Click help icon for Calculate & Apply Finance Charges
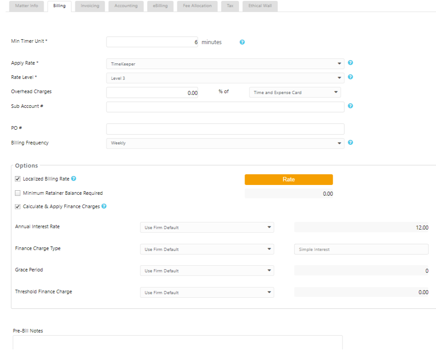The width and height of the screenshot is (436, 353). coord(104,206)
